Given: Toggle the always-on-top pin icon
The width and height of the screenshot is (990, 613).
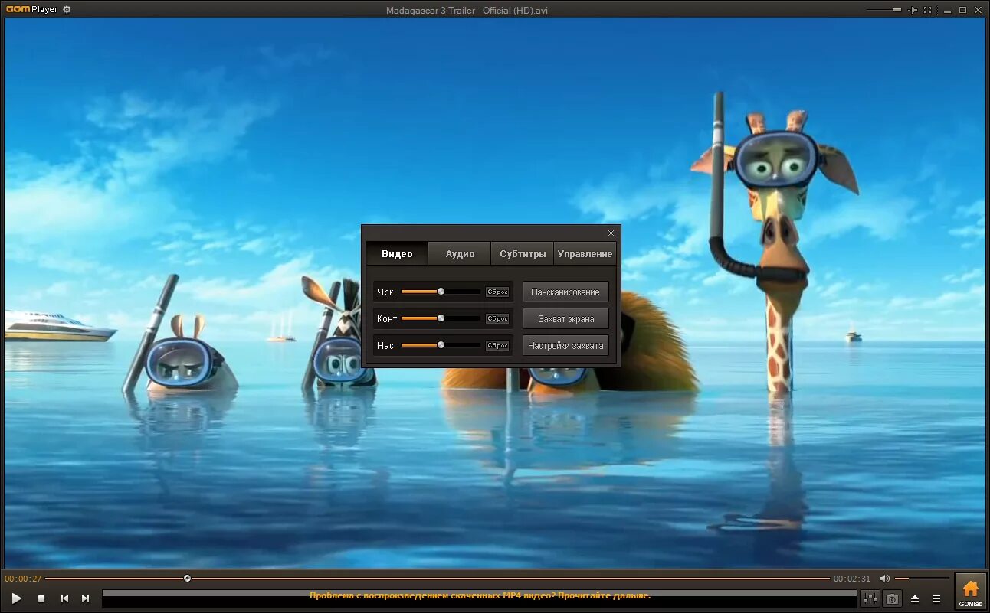Looking at the screenshot, I should tap(913, 10).
